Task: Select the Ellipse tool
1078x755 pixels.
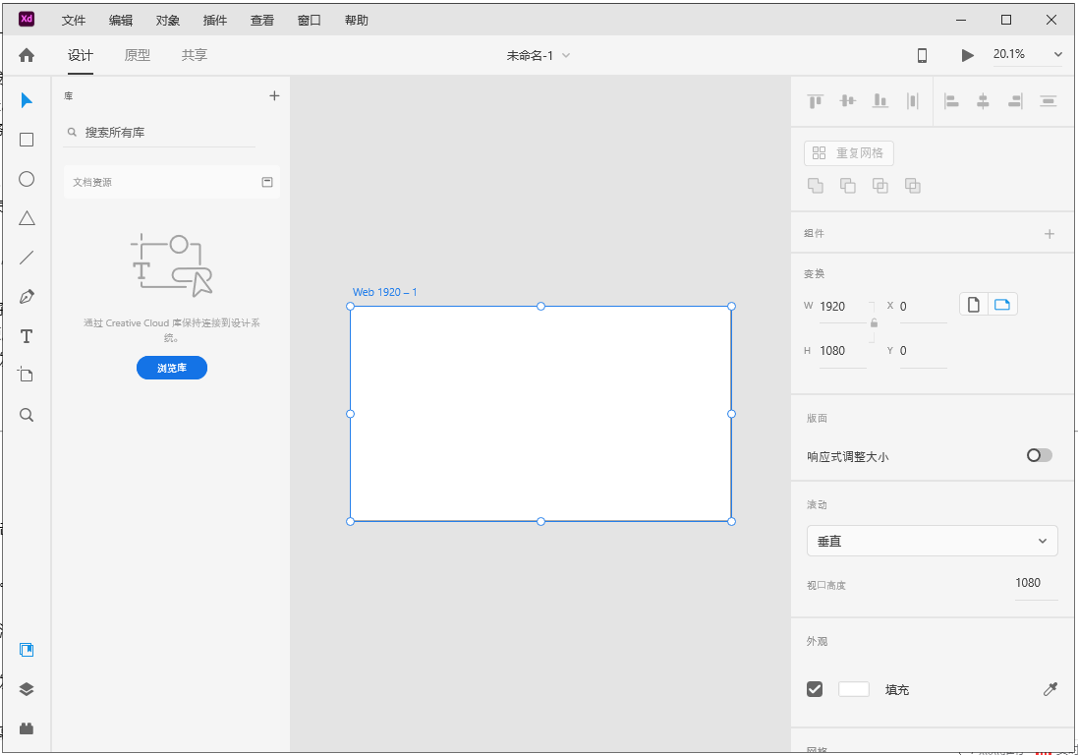Action: 27,179
